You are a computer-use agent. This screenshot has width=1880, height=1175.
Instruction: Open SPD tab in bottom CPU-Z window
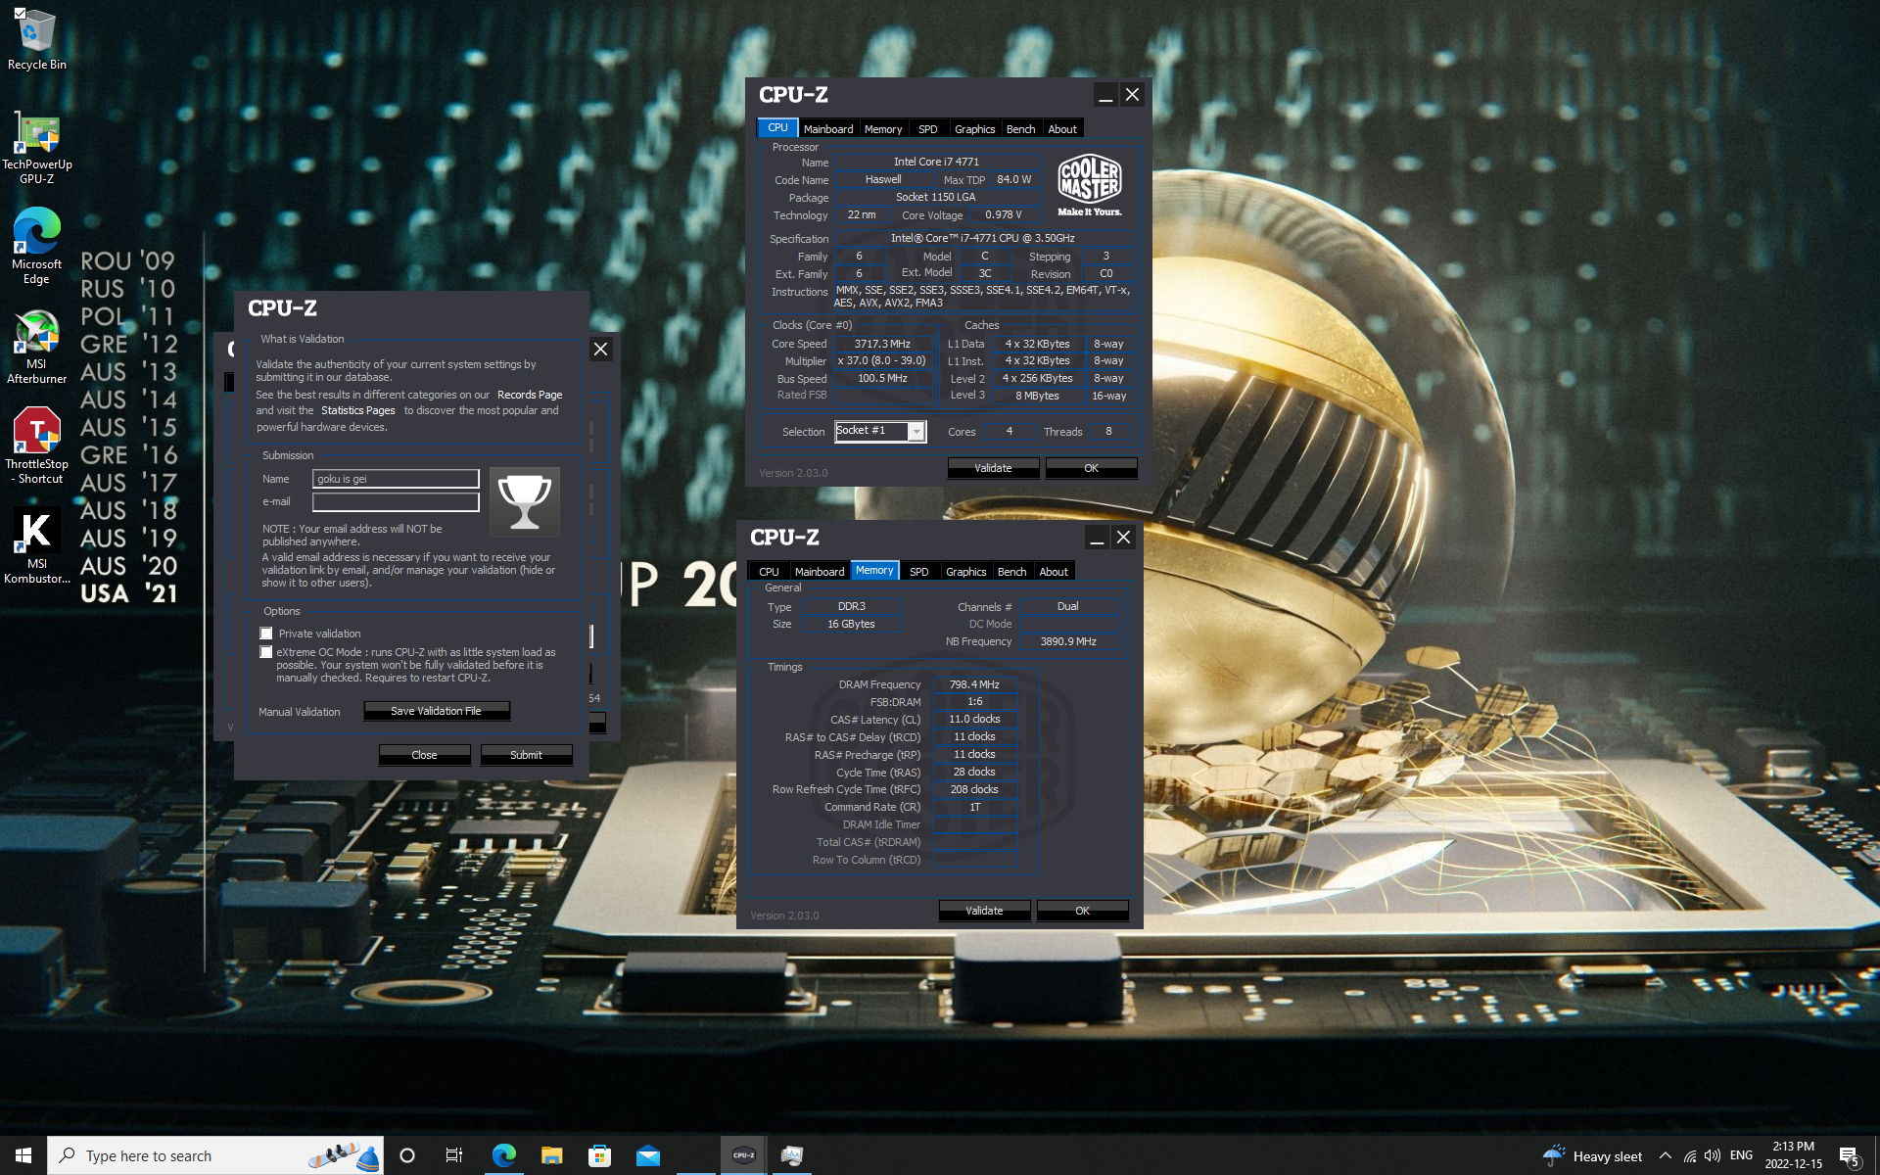click(919, 572)
